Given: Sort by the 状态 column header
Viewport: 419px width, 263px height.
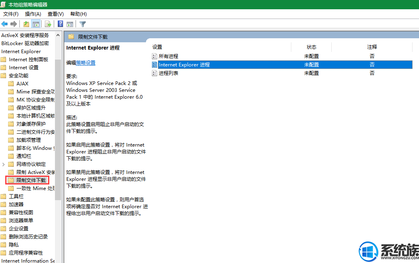Looking at the screenshot, I should (x=311, y=47).
